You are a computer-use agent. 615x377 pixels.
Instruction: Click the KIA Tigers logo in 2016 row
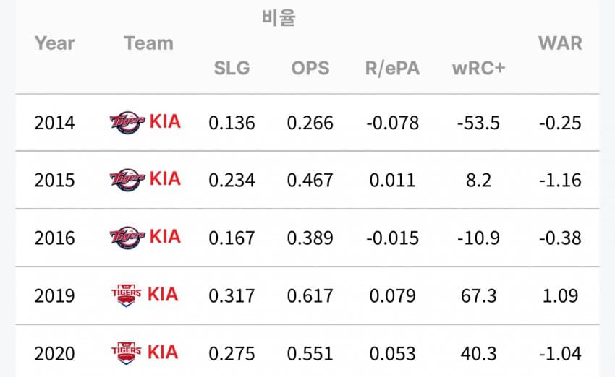point(128,237)
